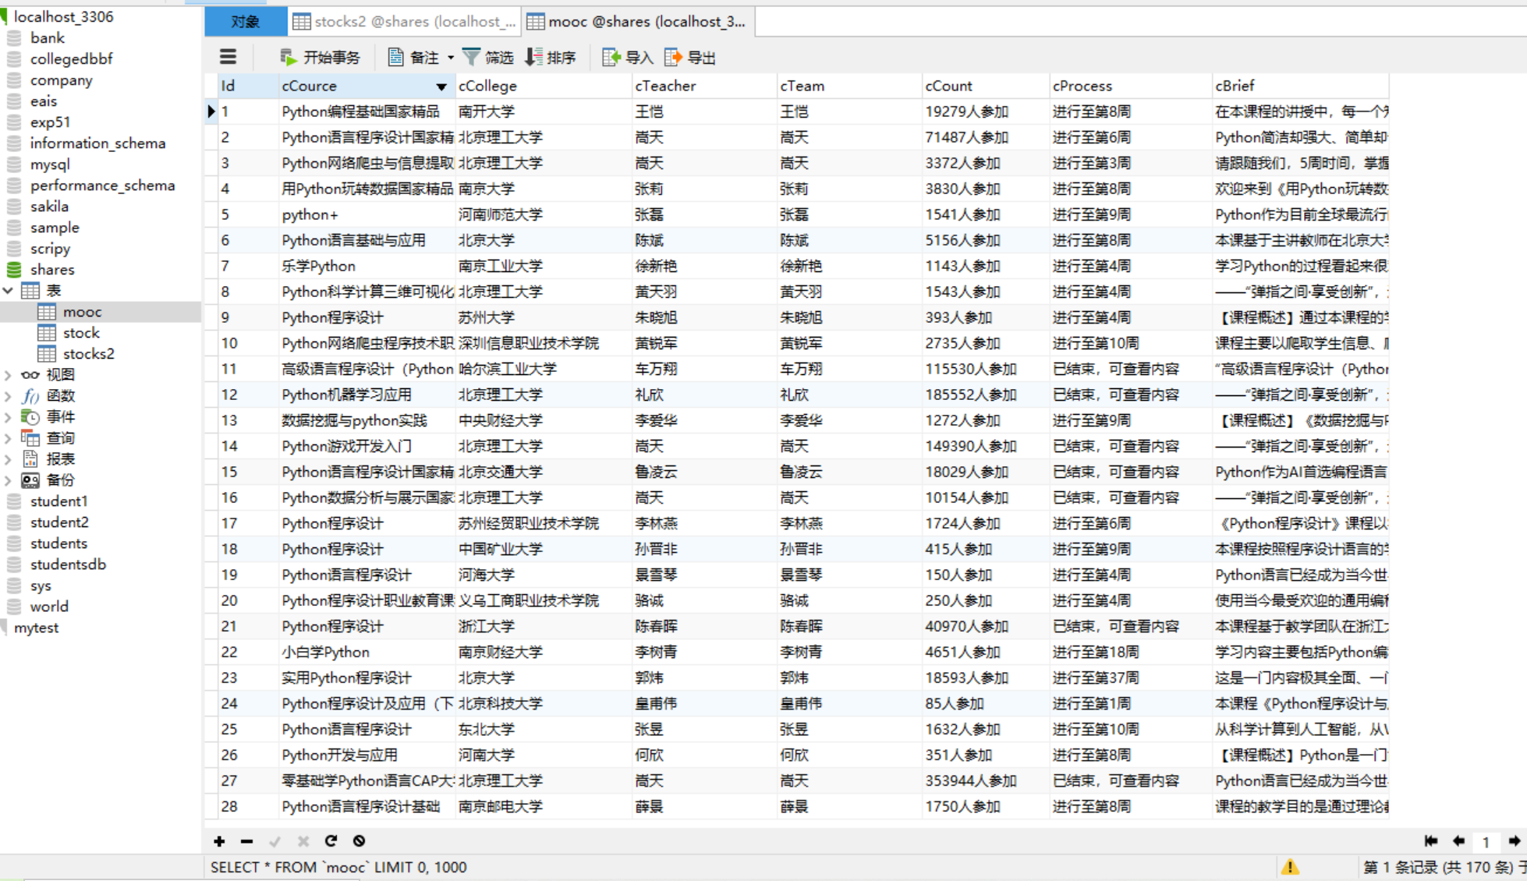
Task: Click the cProcess column header
Action: (x=1130, y=86)
